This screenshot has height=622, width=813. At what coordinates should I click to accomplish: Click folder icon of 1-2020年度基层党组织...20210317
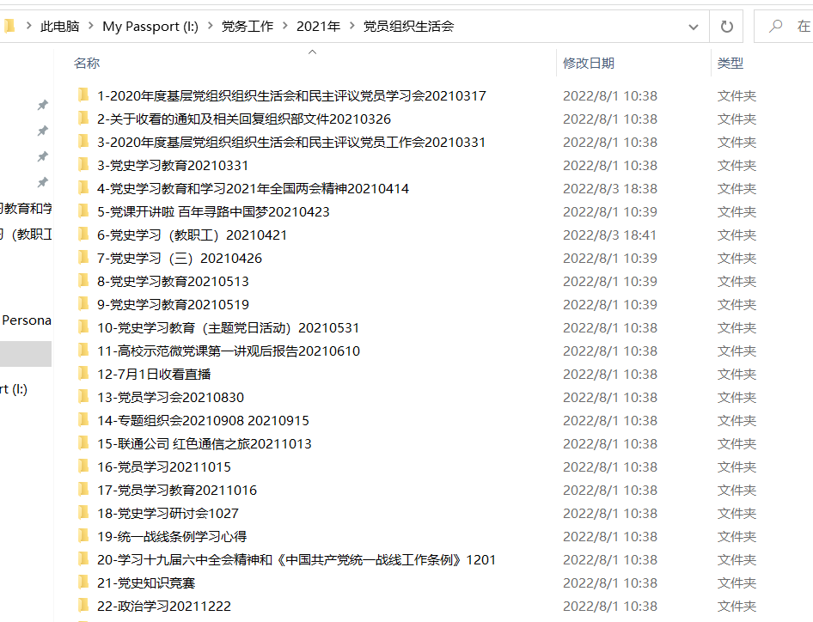pos(83,95)
